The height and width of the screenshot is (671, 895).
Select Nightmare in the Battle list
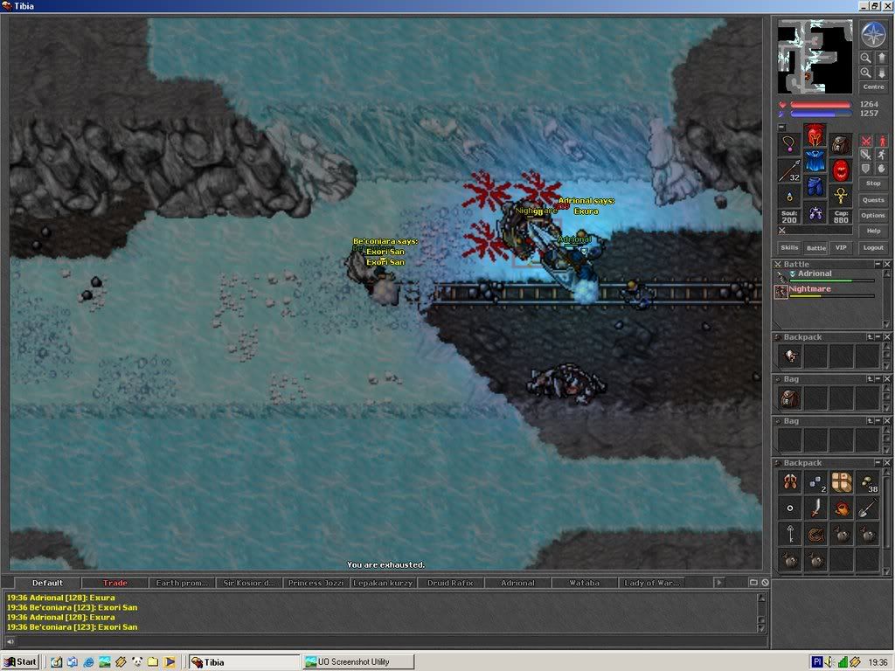tap(825, 291)
